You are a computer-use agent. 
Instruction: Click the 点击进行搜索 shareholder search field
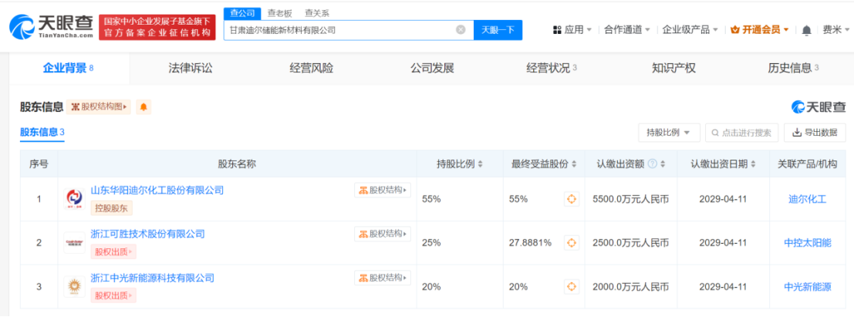coord(741,133)
